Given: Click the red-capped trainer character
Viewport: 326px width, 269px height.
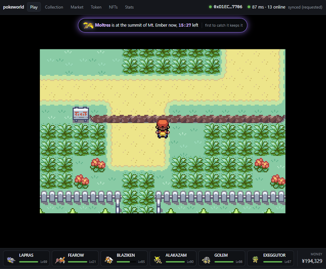Looking at the screenshot, I should pos(163,128).
